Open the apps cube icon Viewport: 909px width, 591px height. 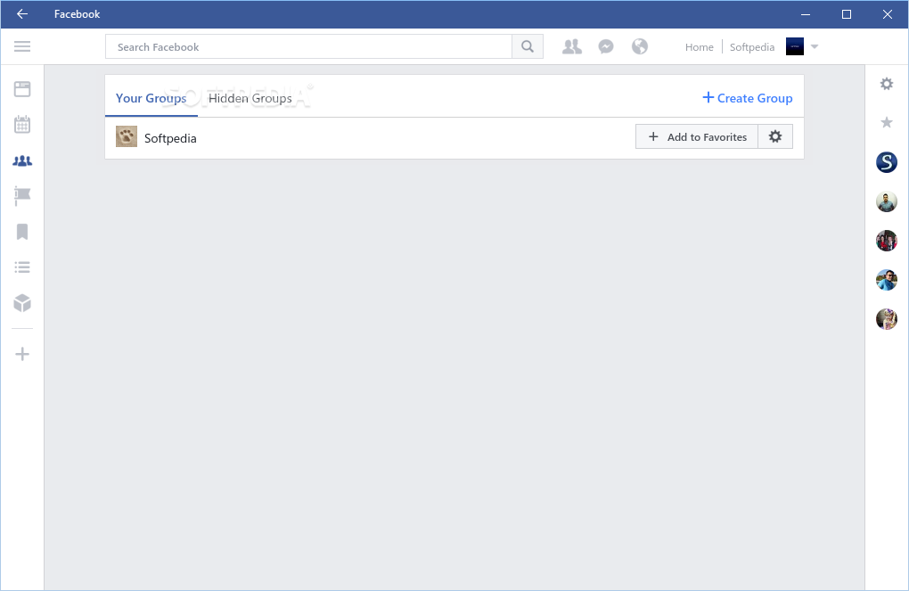pos(22,303)
